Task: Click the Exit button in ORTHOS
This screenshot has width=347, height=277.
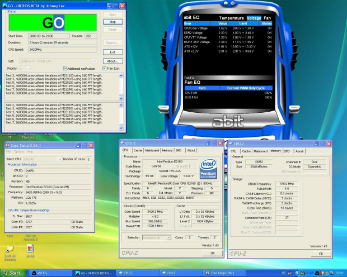Action: point(112,52)
